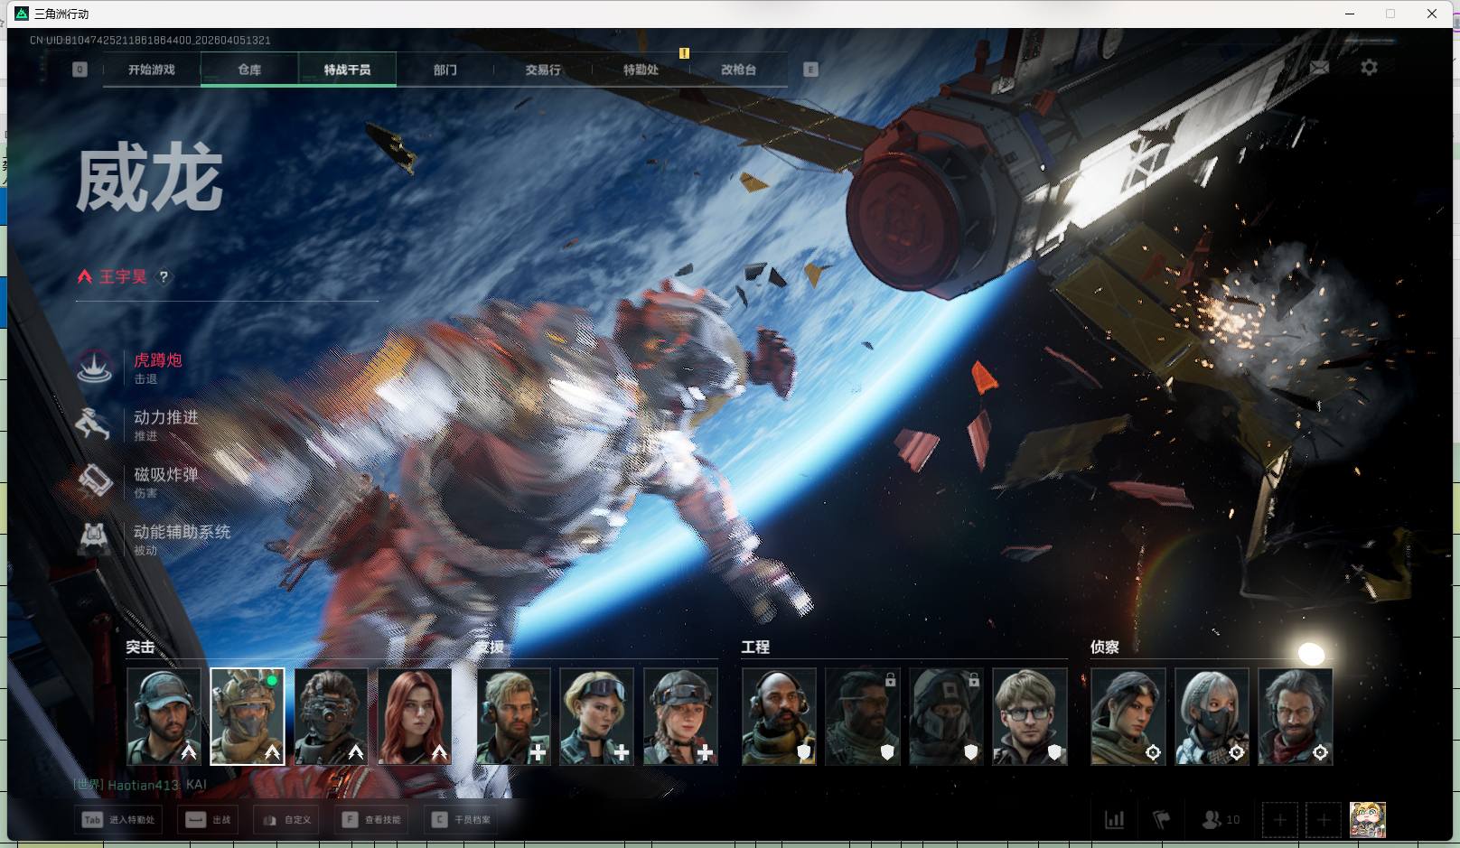Open the 交易行 tab

543,70
